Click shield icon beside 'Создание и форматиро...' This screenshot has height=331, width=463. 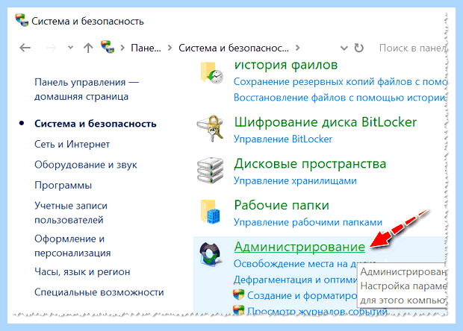tap(238, 294)
